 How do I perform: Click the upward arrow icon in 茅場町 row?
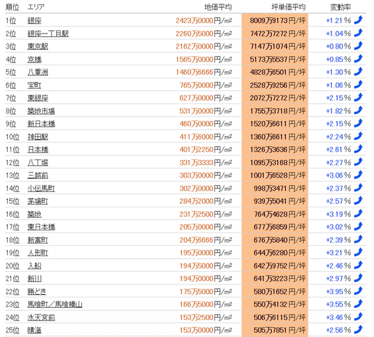358,200
